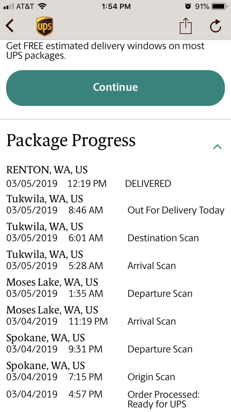This screenshot has height=412, width=231.
Task: Collapse the Package Progress section chevron
Action: coord(218,147)
